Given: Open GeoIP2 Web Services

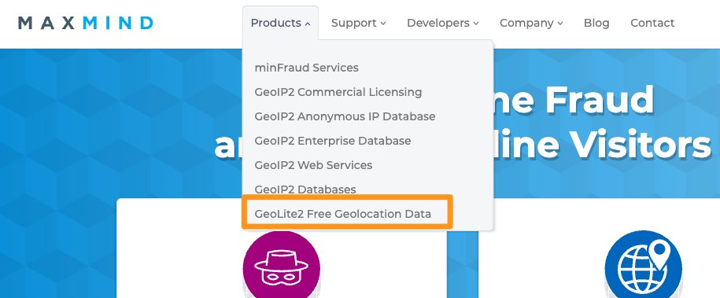Looking at the screenshot, I should point(314,165).
